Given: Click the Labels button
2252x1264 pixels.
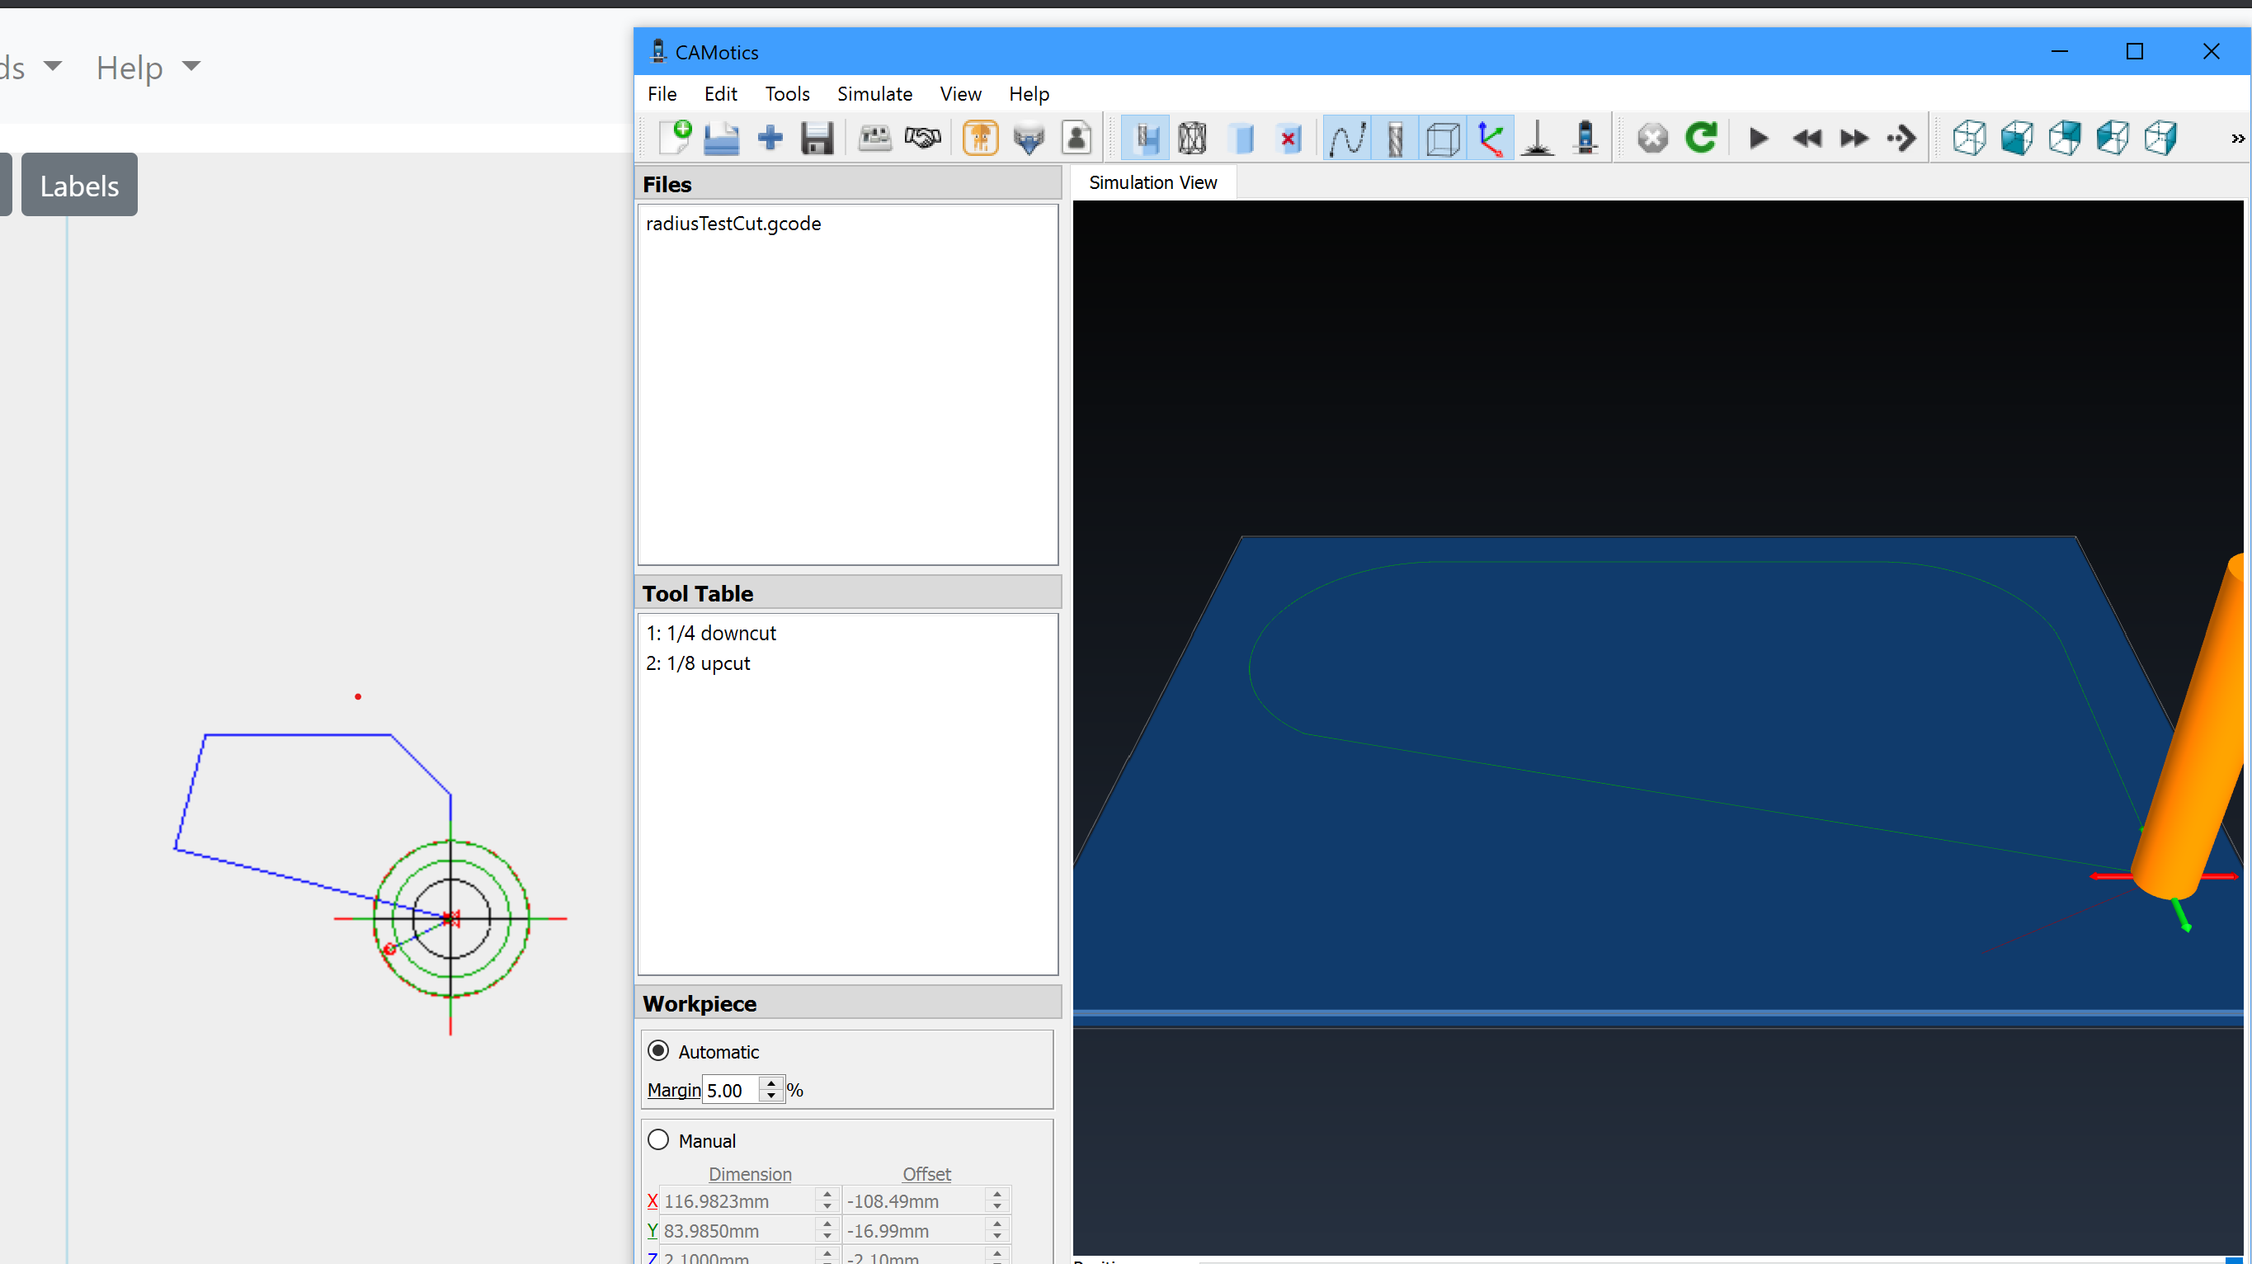Looking at the screenshot, I should click(79, 186).
